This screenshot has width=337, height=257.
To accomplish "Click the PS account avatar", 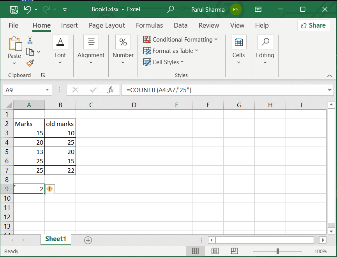I will coord(236,10).
